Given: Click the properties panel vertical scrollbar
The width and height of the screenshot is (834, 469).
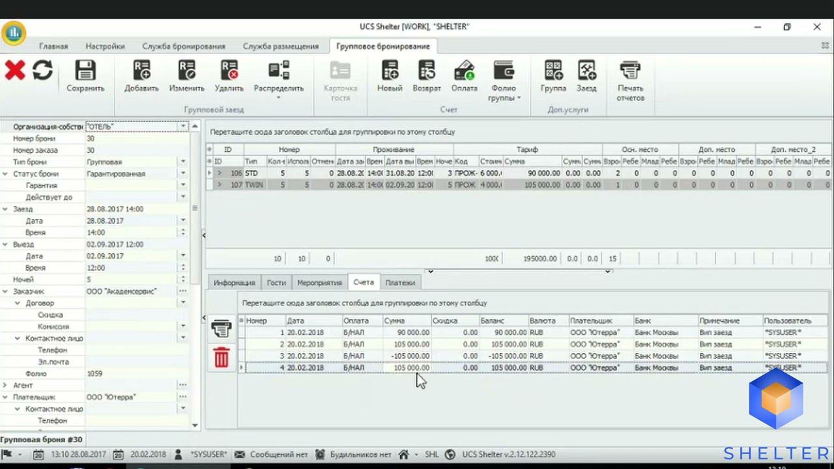Looking at the screenshot, I should (x=195, y=208).
